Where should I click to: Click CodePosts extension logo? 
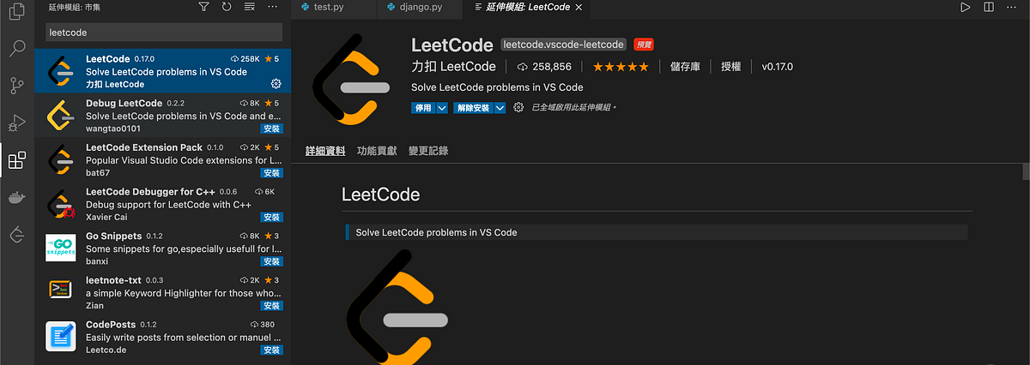click(x=61, y=337)
